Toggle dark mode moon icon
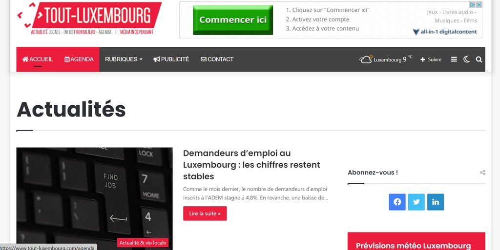Viewport: 500px width, 250px height. pyautogui.click(x=466, y=59)
